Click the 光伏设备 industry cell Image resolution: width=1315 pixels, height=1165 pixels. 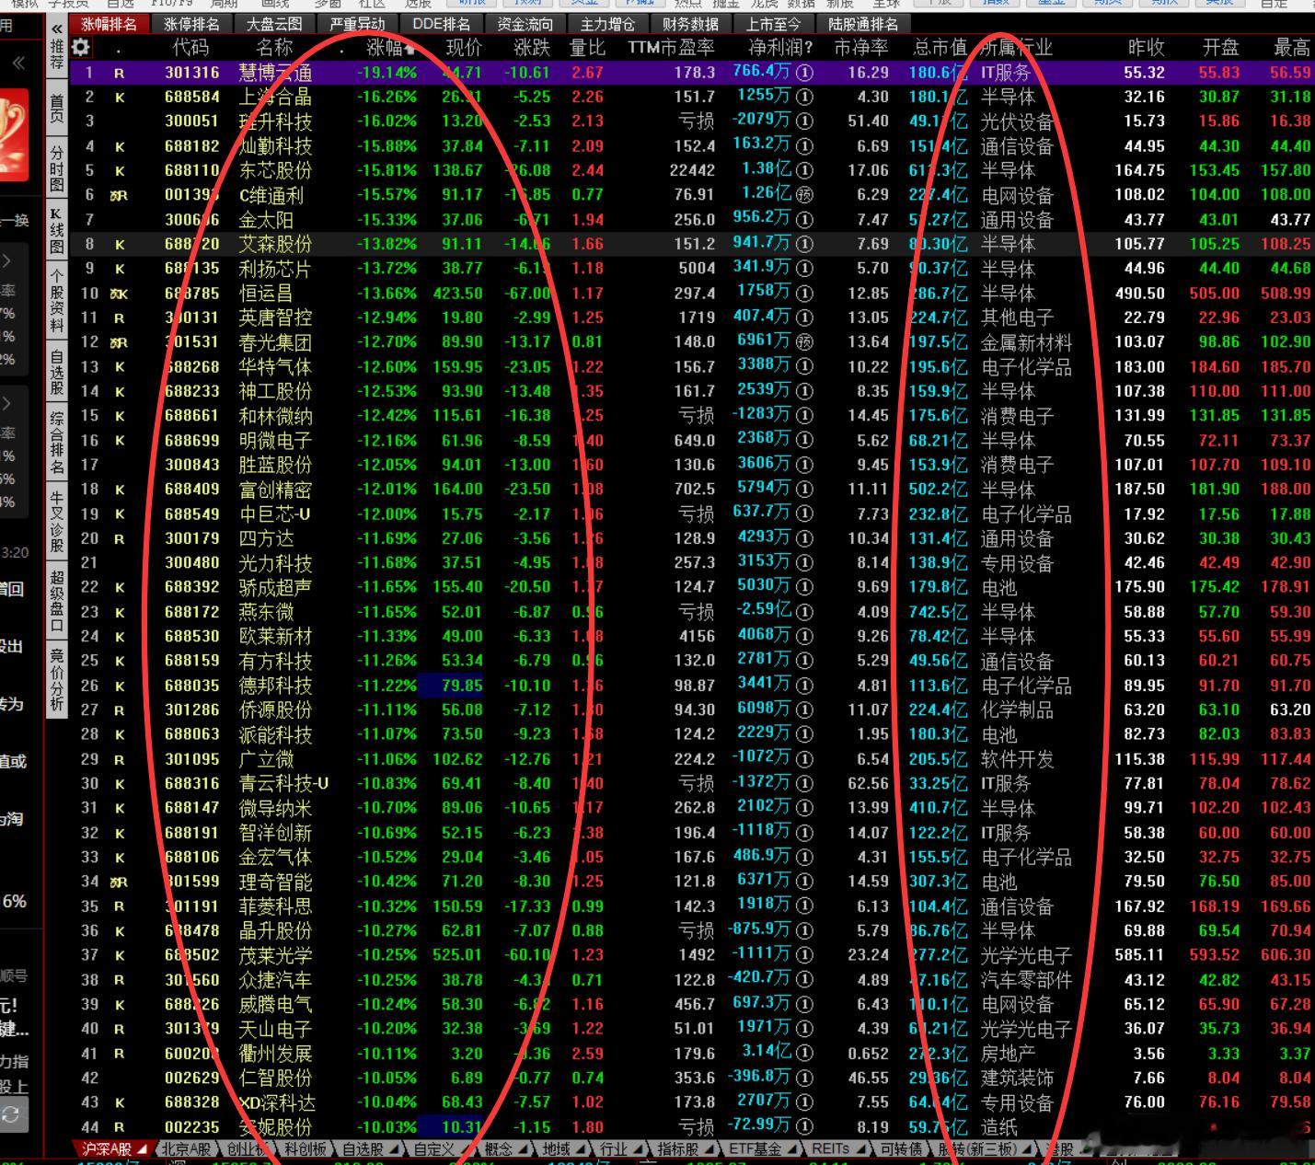tap(1017, 121)
